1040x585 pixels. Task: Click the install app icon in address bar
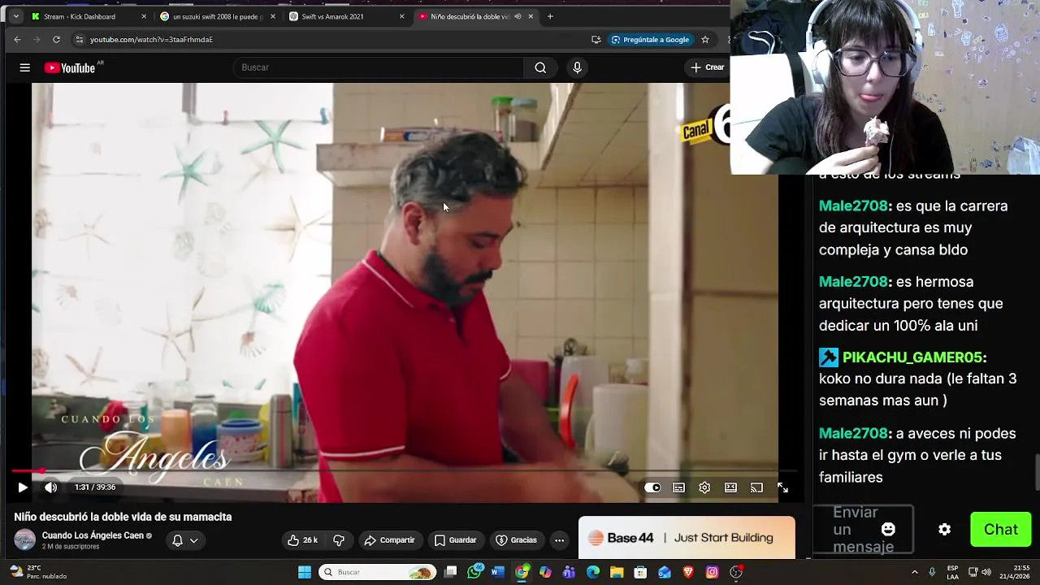pos(596,39)
